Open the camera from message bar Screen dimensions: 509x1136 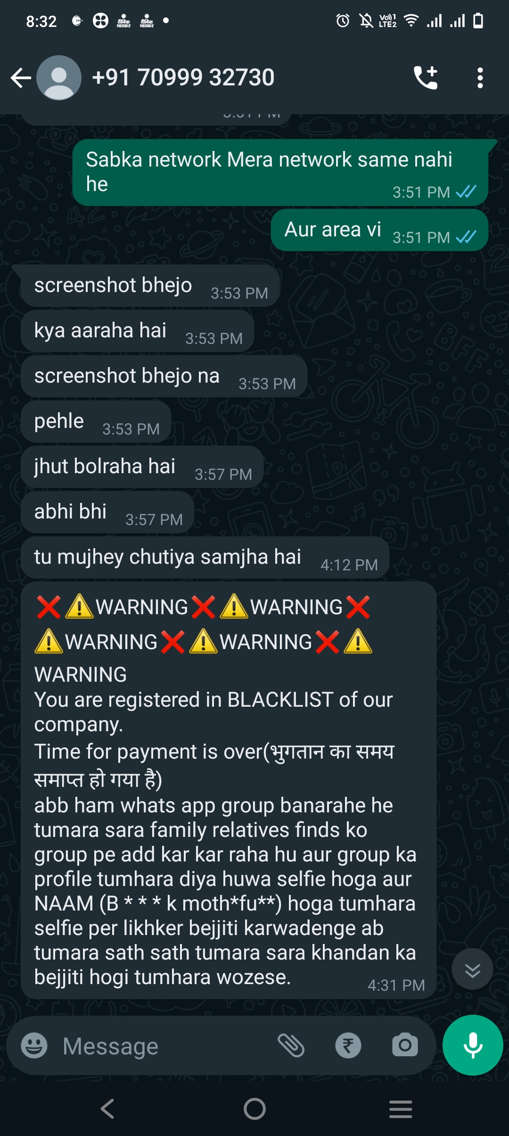[x=405, y=1045]
